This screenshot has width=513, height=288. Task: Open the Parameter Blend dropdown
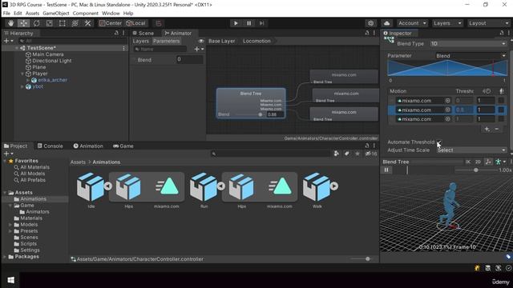471,56
